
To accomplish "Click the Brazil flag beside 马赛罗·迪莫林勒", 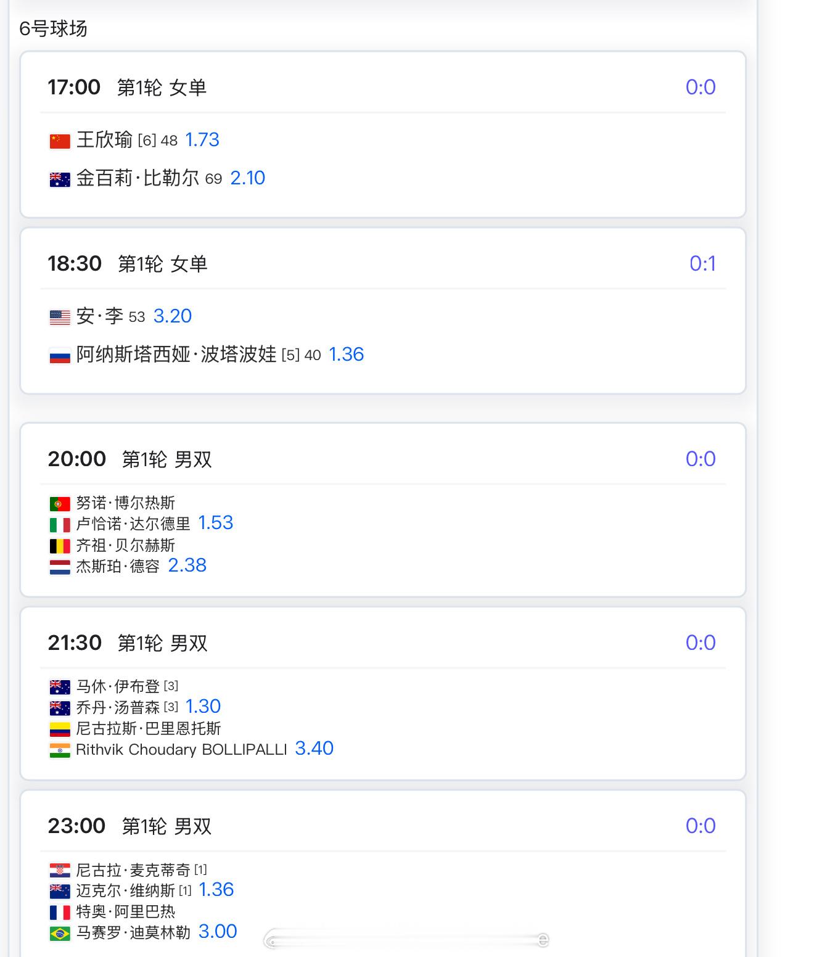I will [60, 934].
